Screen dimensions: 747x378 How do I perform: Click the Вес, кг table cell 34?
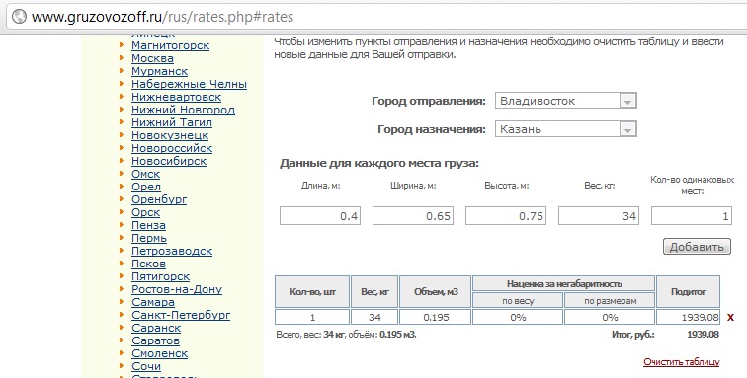point(374,317)
